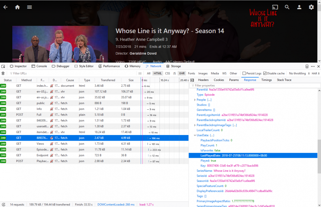Click the response pane scrollbar
The width and height of the screenshot is (321, 207).
319,156
